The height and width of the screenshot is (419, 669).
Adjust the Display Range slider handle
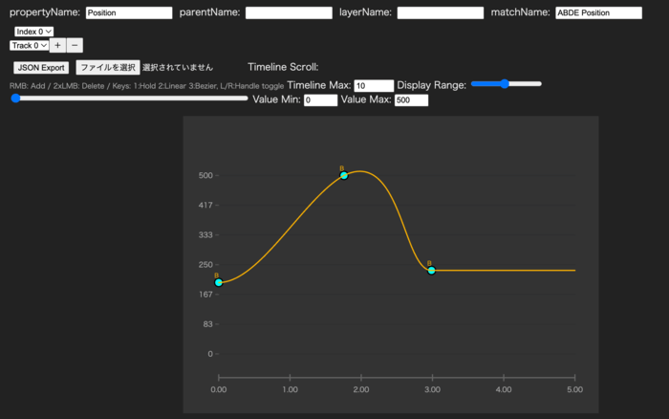[505, 84]
